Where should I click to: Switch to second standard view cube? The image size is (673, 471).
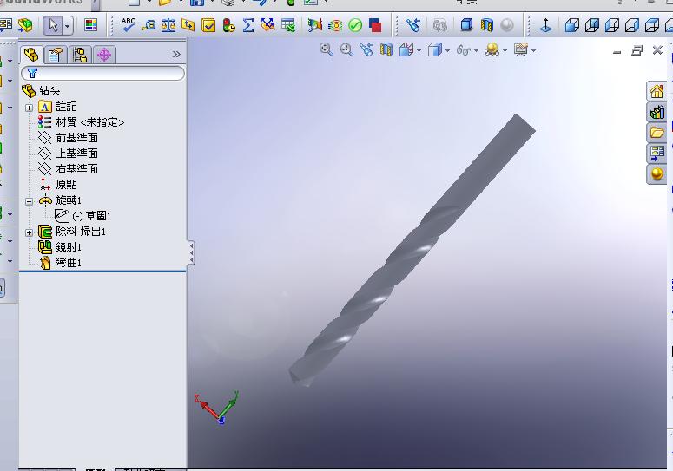[592, 25]
